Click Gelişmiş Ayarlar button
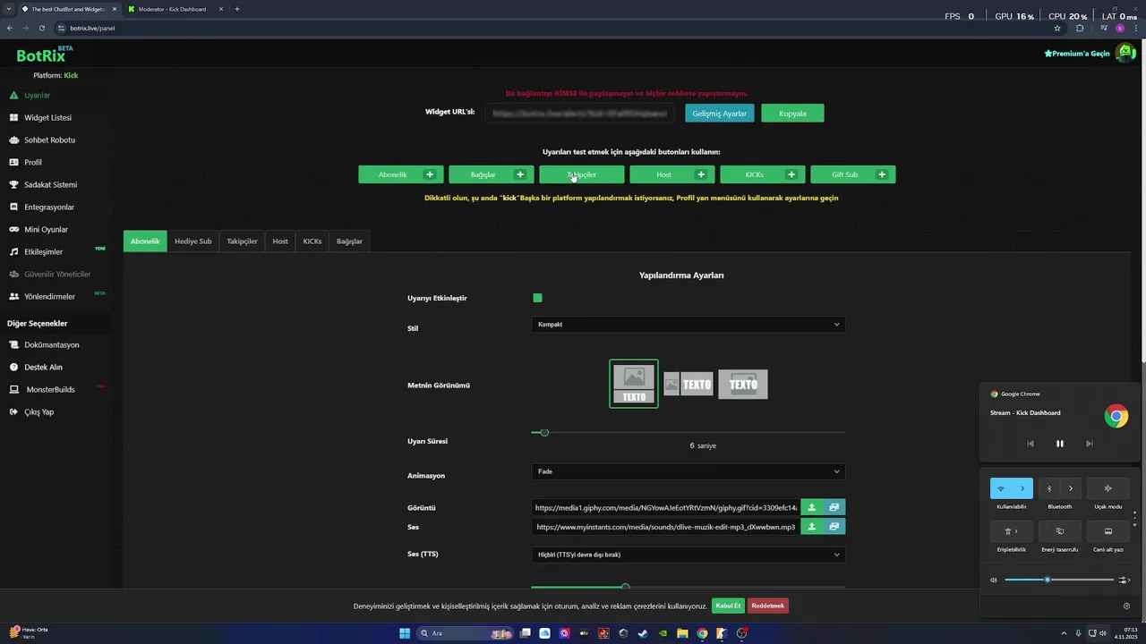 [x=720, y=114]
